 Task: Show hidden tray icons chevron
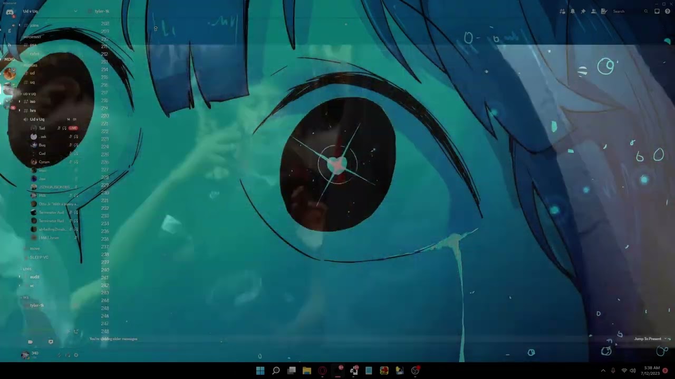[603, 371]
